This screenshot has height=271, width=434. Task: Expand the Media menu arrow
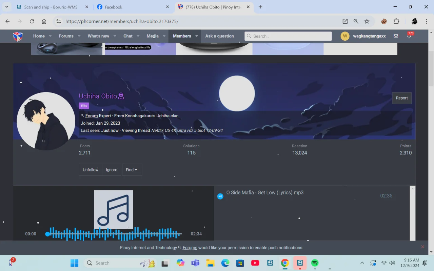click(x=164, y=36)
